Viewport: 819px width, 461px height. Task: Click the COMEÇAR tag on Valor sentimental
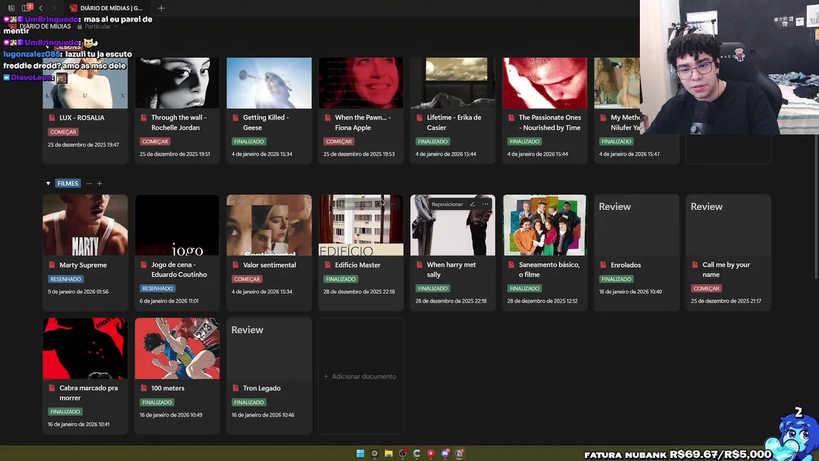coord(247,279)
